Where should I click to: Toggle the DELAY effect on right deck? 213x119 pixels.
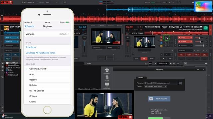tap(184, 37)
